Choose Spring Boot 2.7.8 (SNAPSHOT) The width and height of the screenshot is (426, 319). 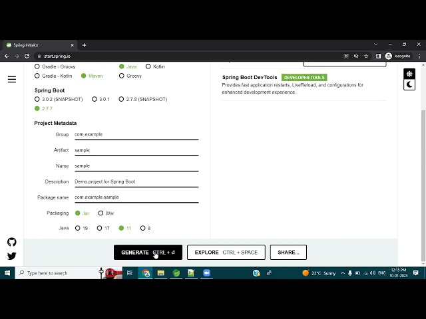tap(143, 99)
